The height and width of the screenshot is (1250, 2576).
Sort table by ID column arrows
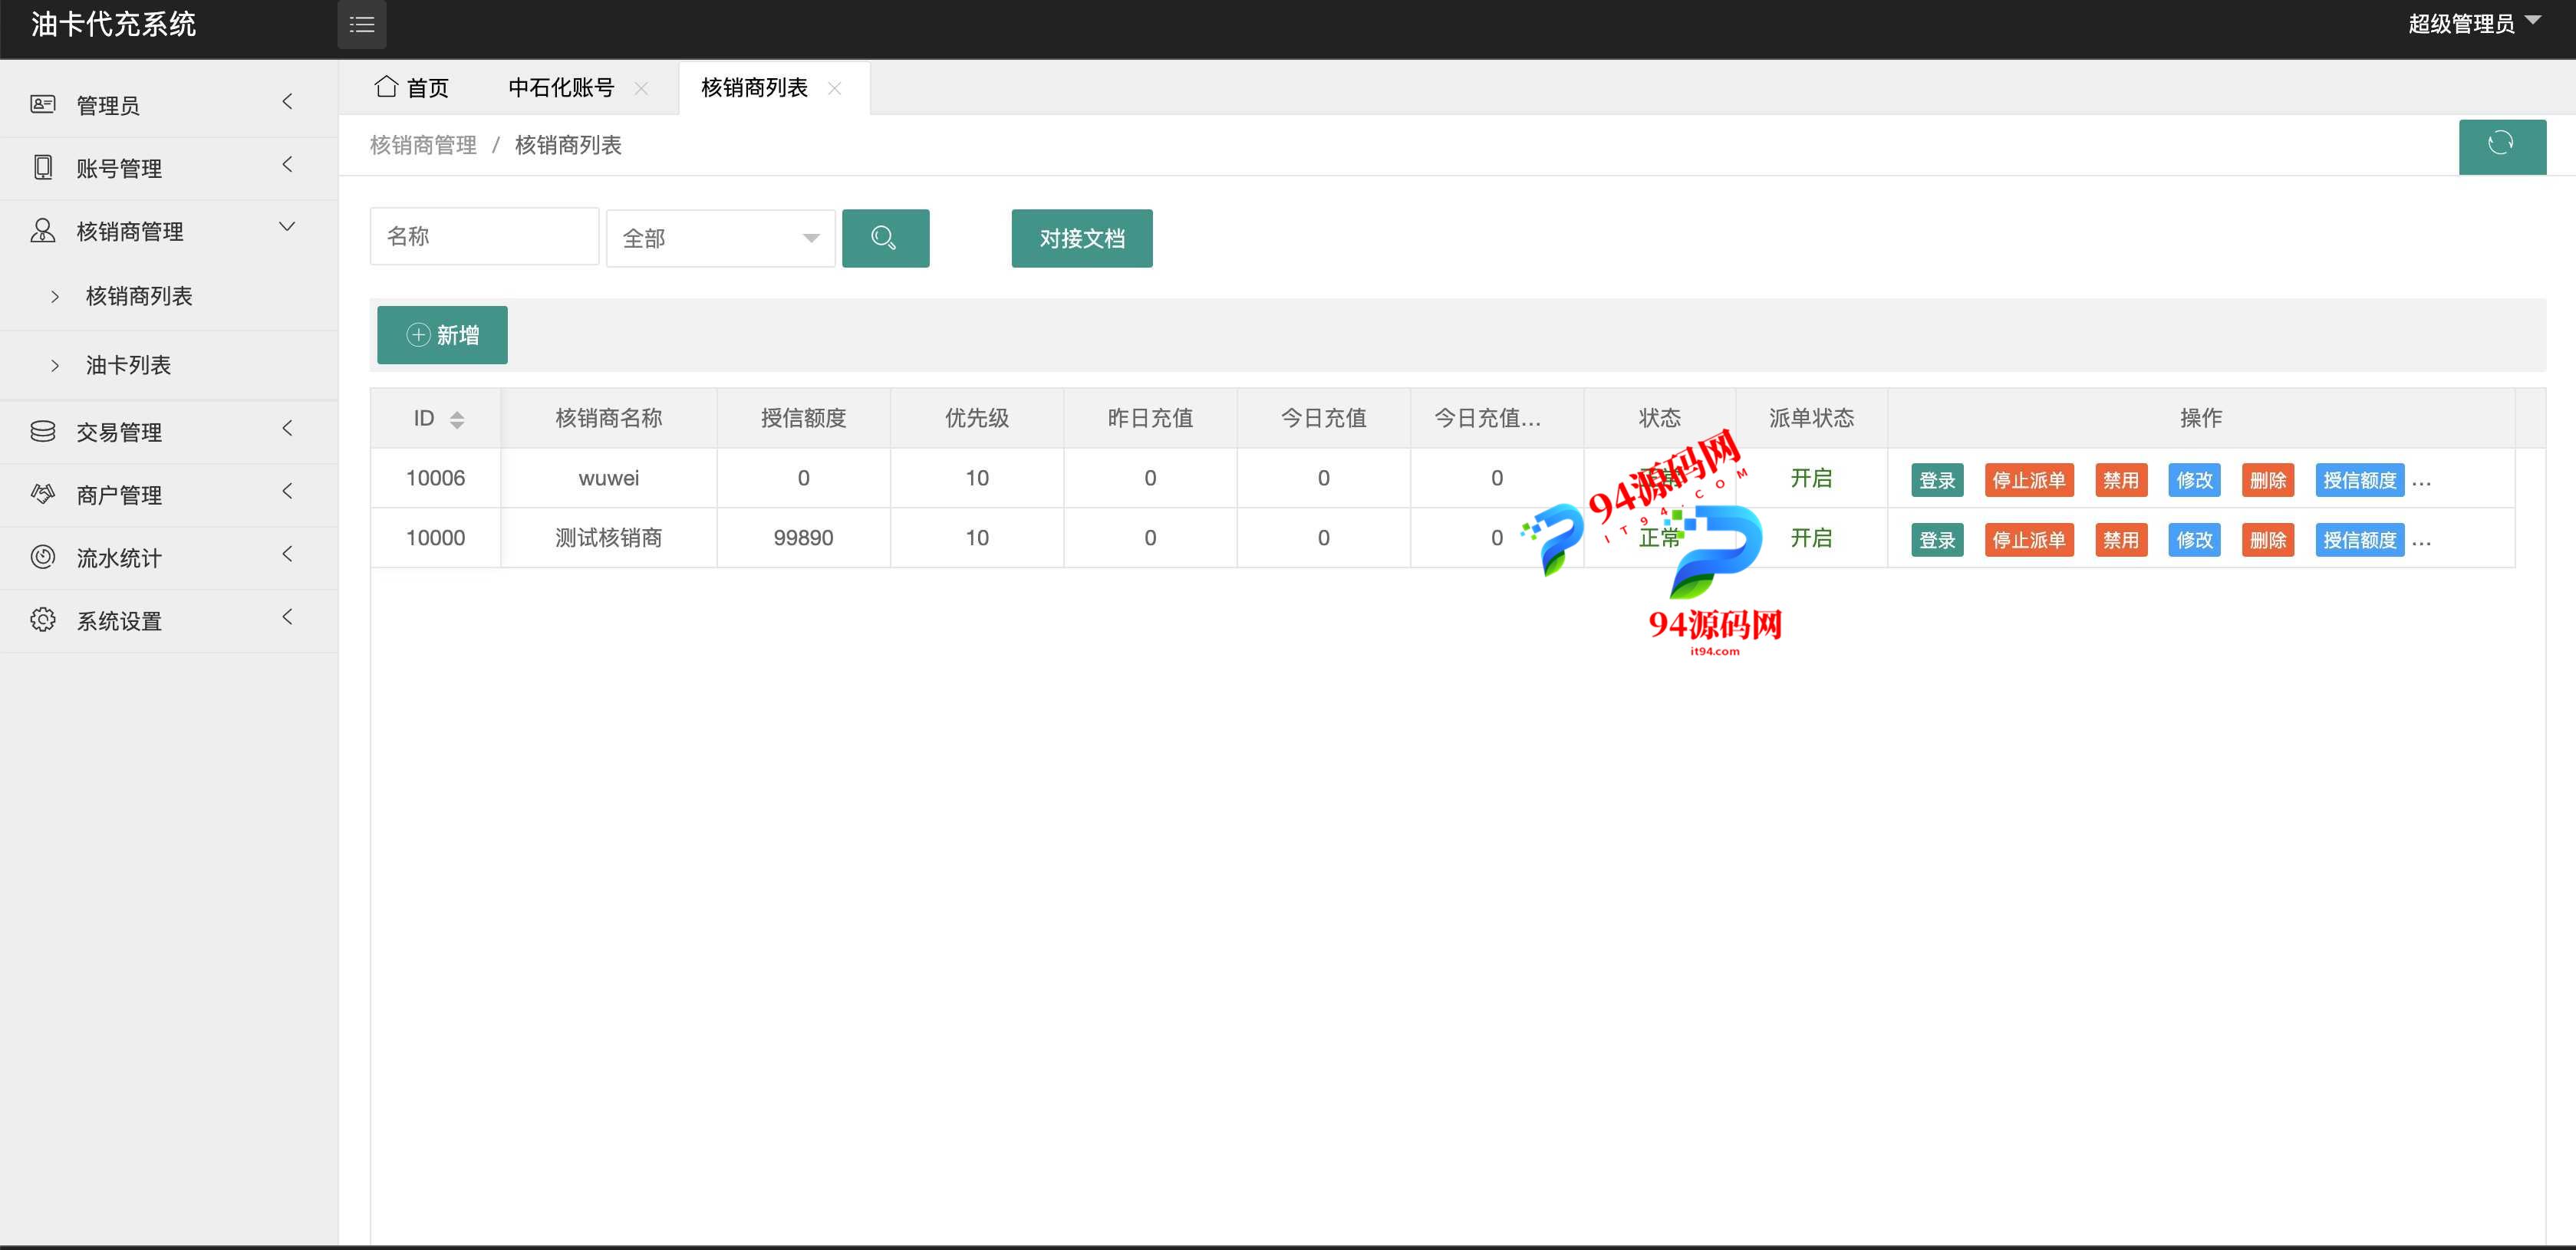click(457, 419)
